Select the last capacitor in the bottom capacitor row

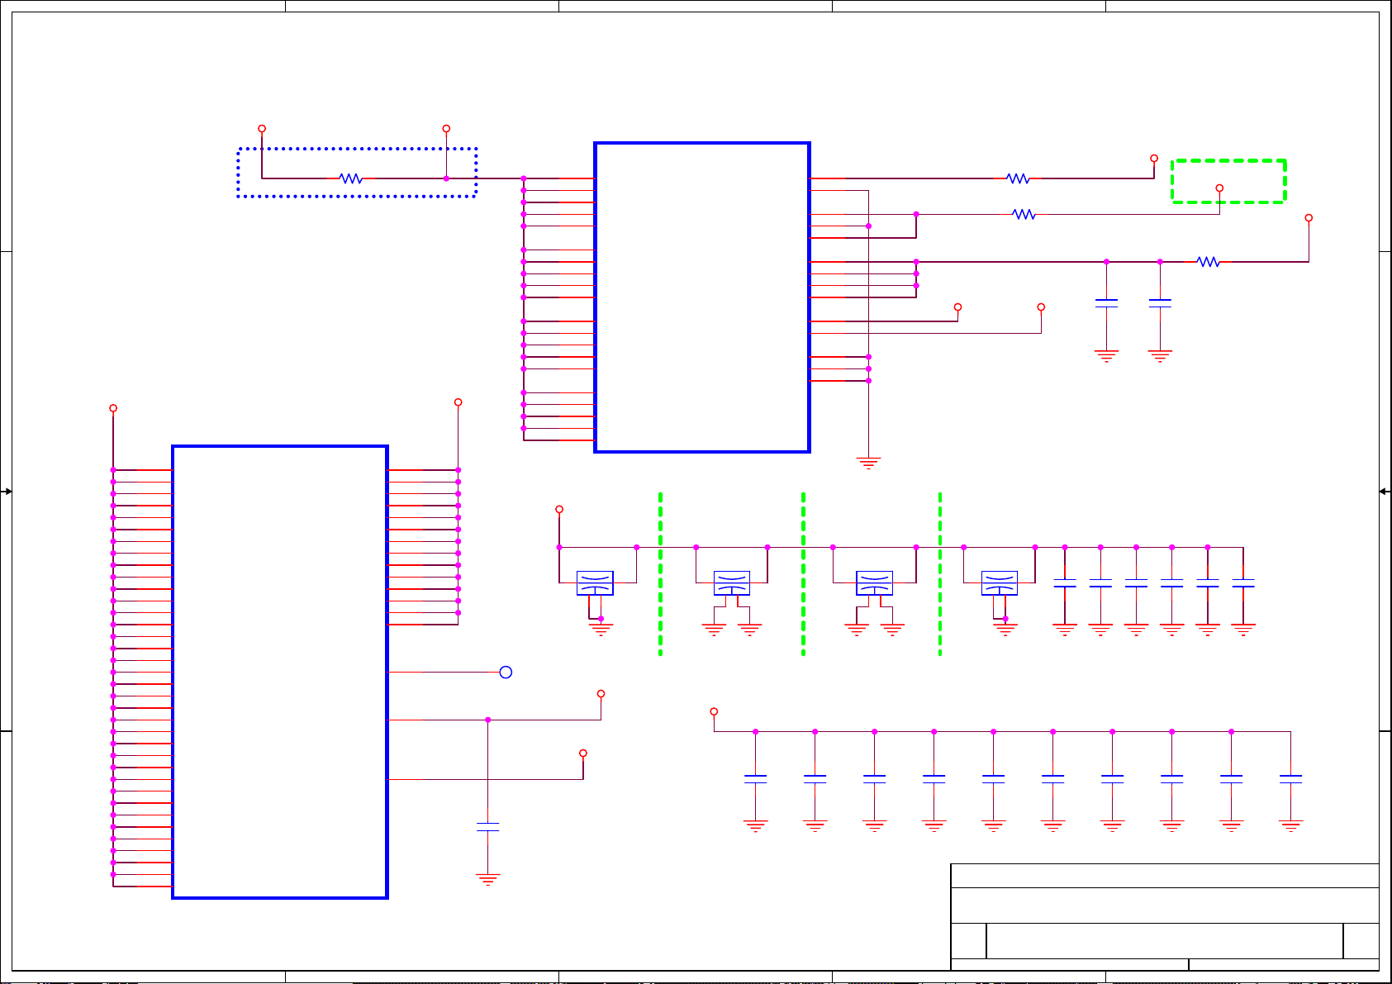(1290, 778)
